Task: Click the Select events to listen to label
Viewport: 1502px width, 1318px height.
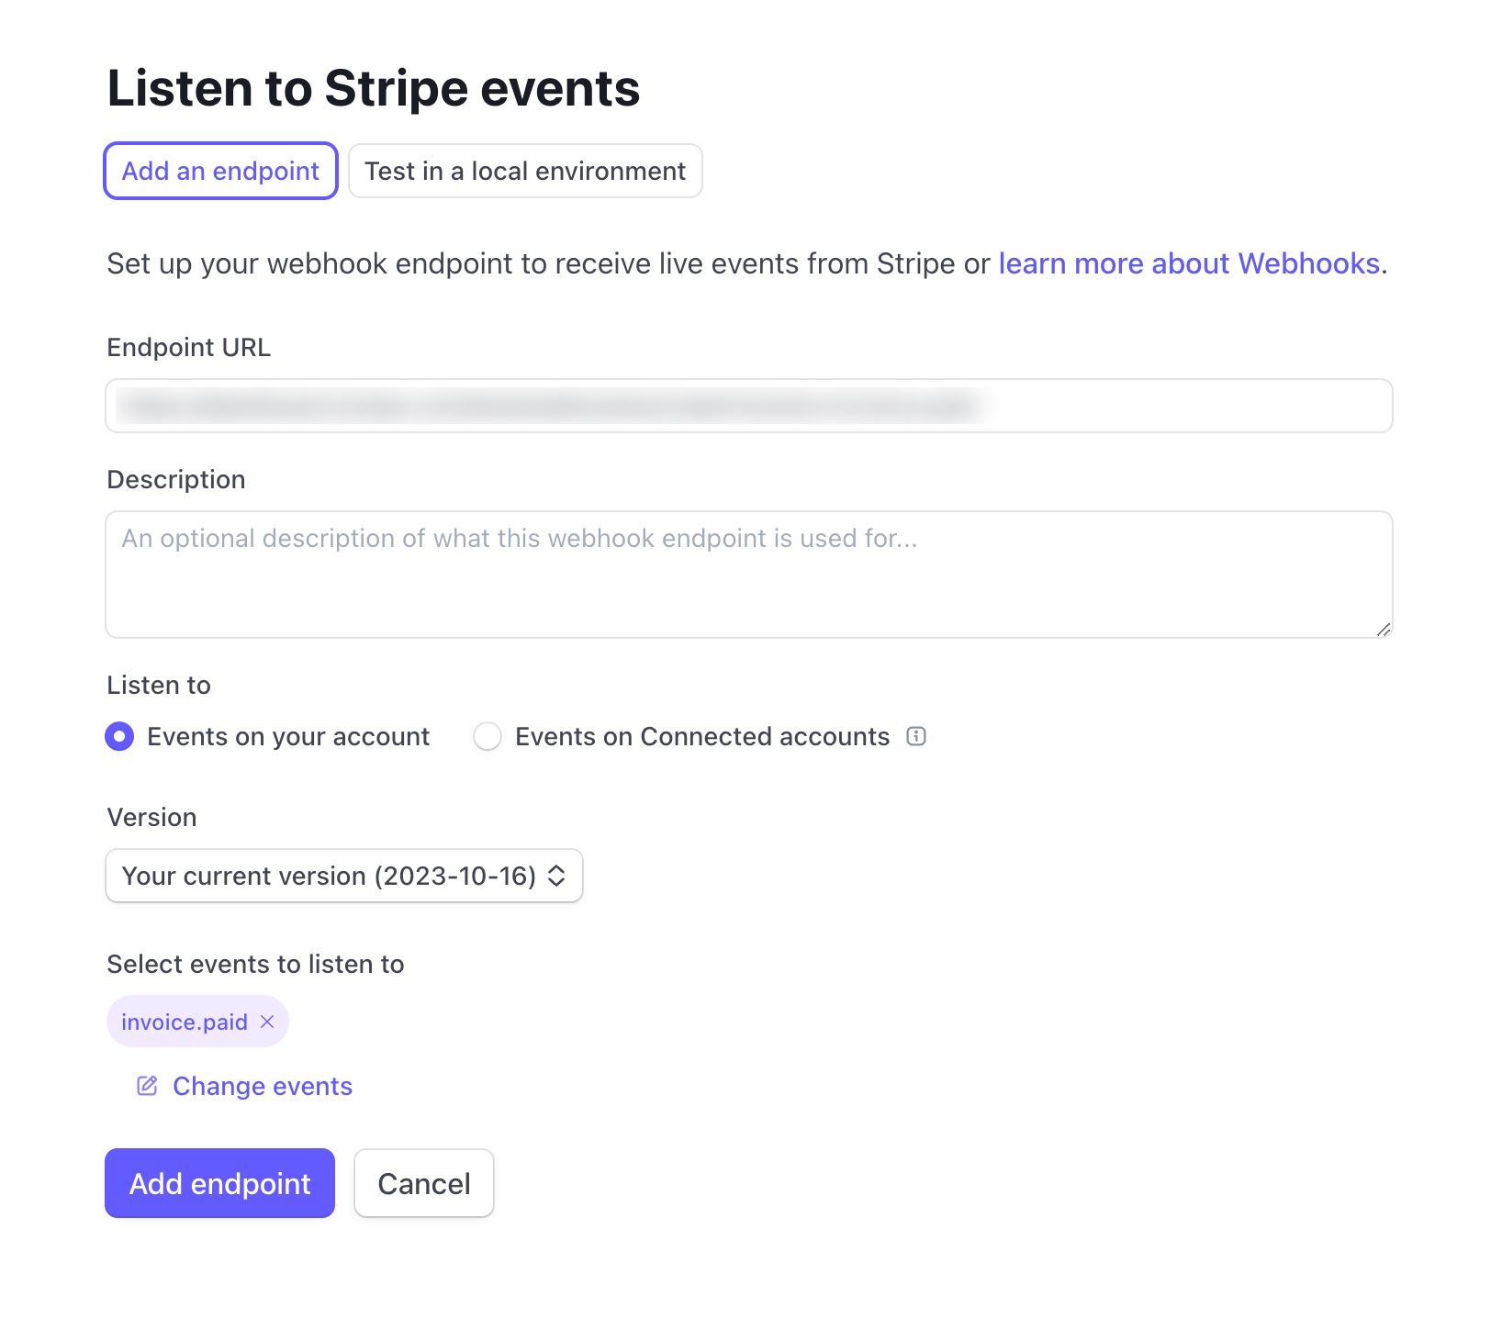Action: (255, 964)
